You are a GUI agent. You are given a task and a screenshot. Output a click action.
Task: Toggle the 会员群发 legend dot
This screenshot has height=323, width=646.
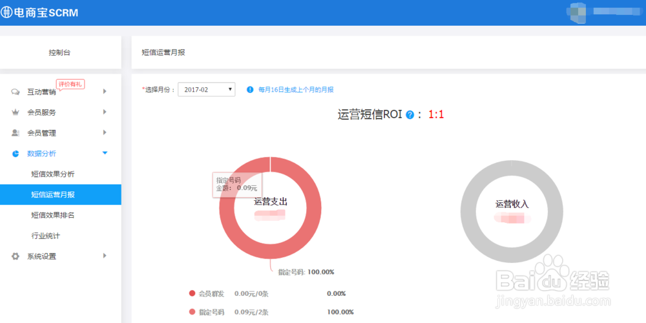pos(192,293)
